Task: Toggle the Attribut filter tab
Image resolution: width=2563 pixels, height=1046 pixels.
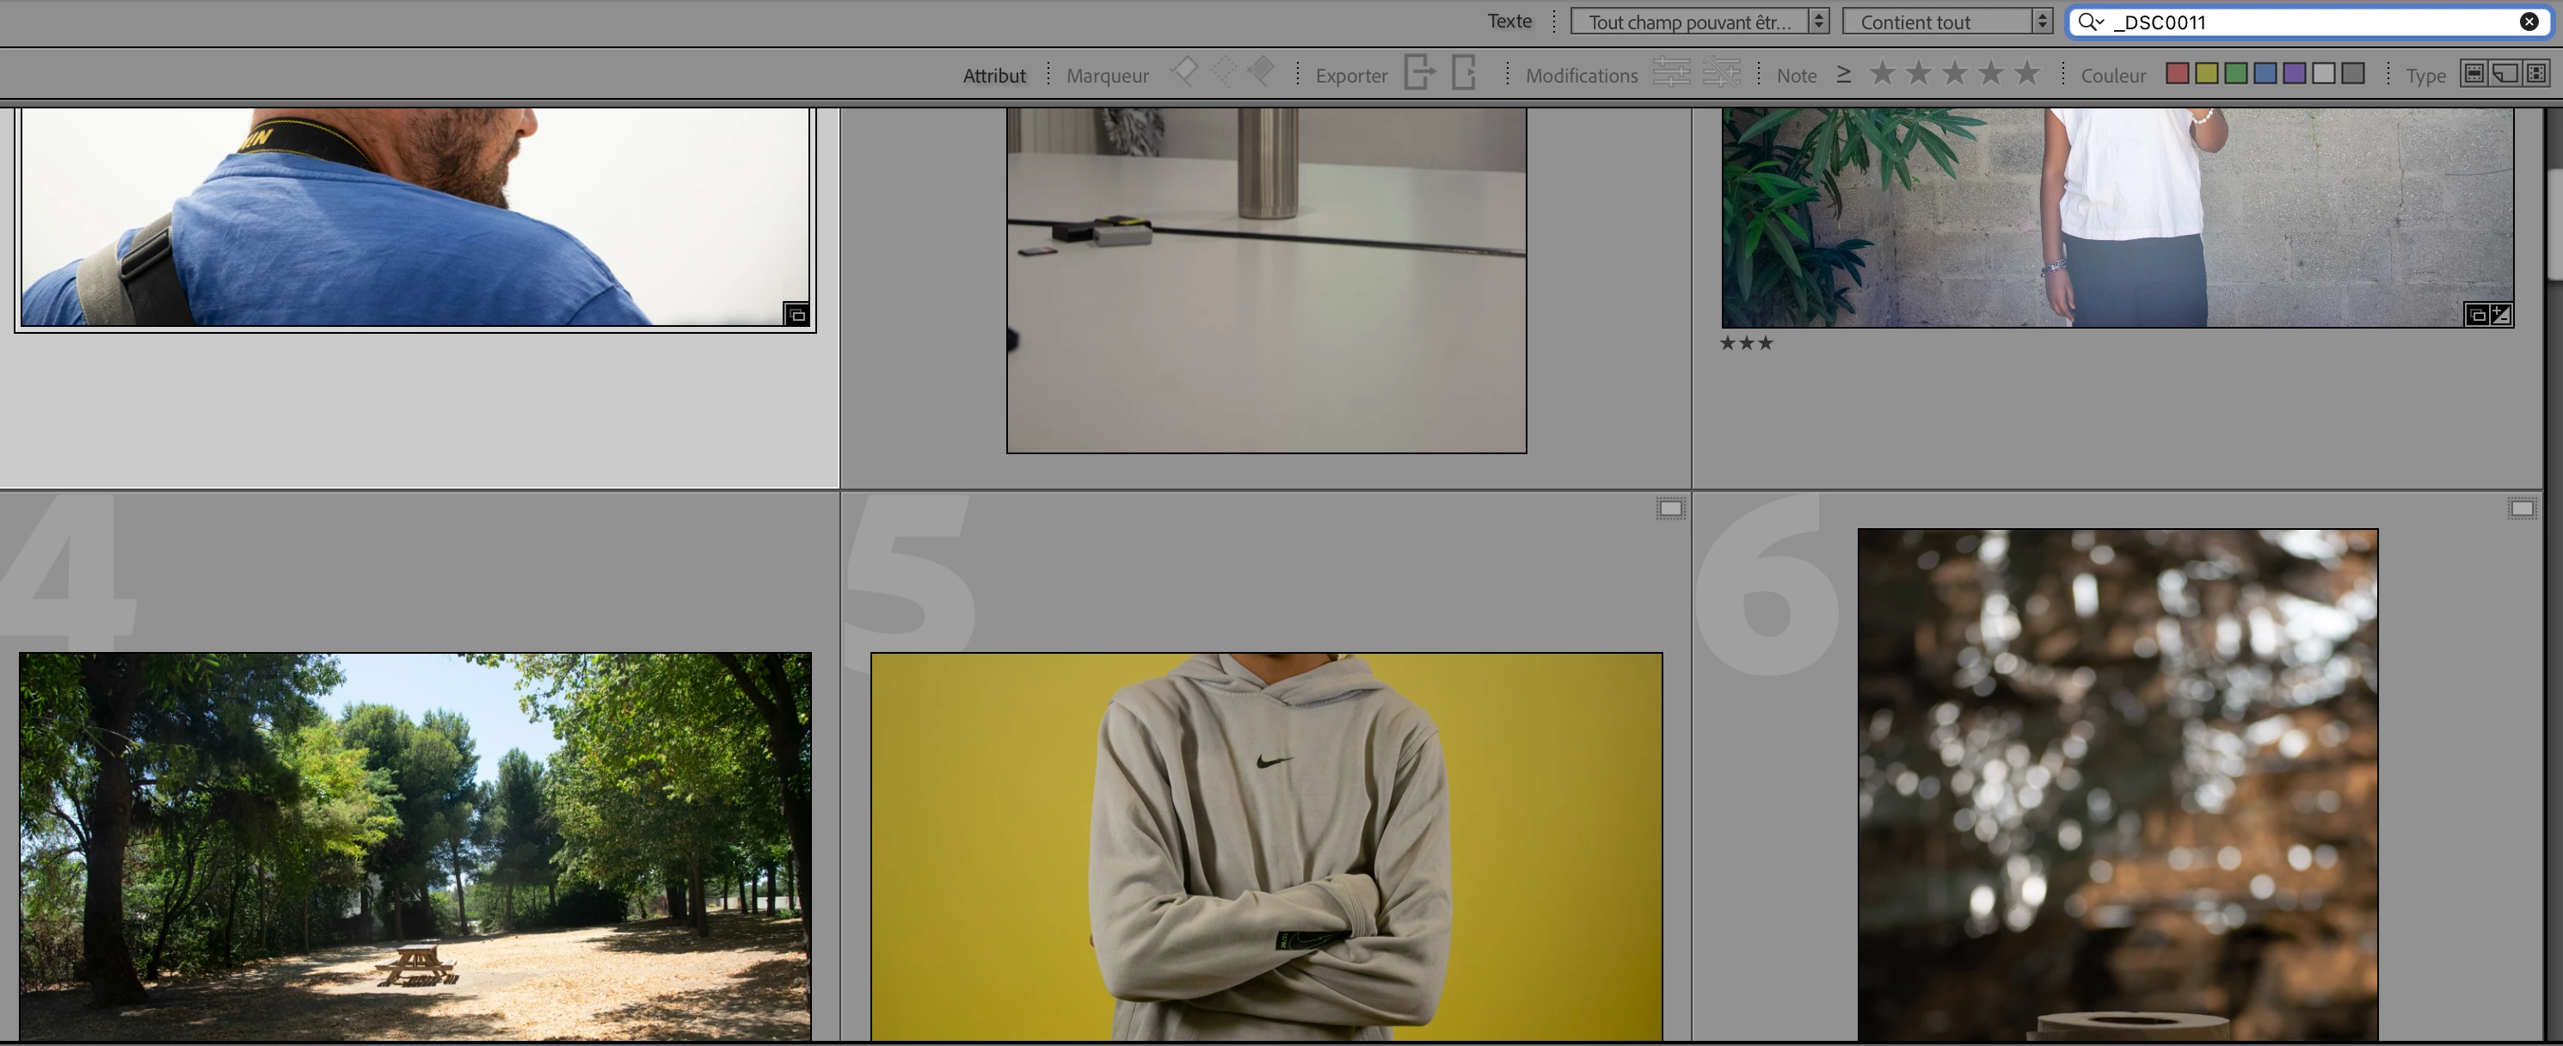Action: 993,76
